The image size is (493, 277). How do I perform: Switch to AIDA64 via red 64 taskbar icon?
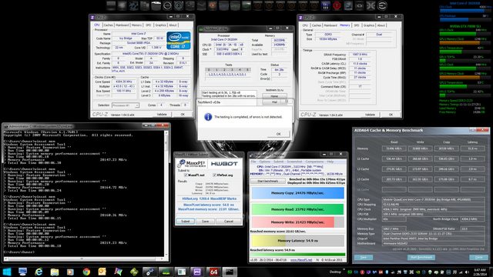point(213,272)
